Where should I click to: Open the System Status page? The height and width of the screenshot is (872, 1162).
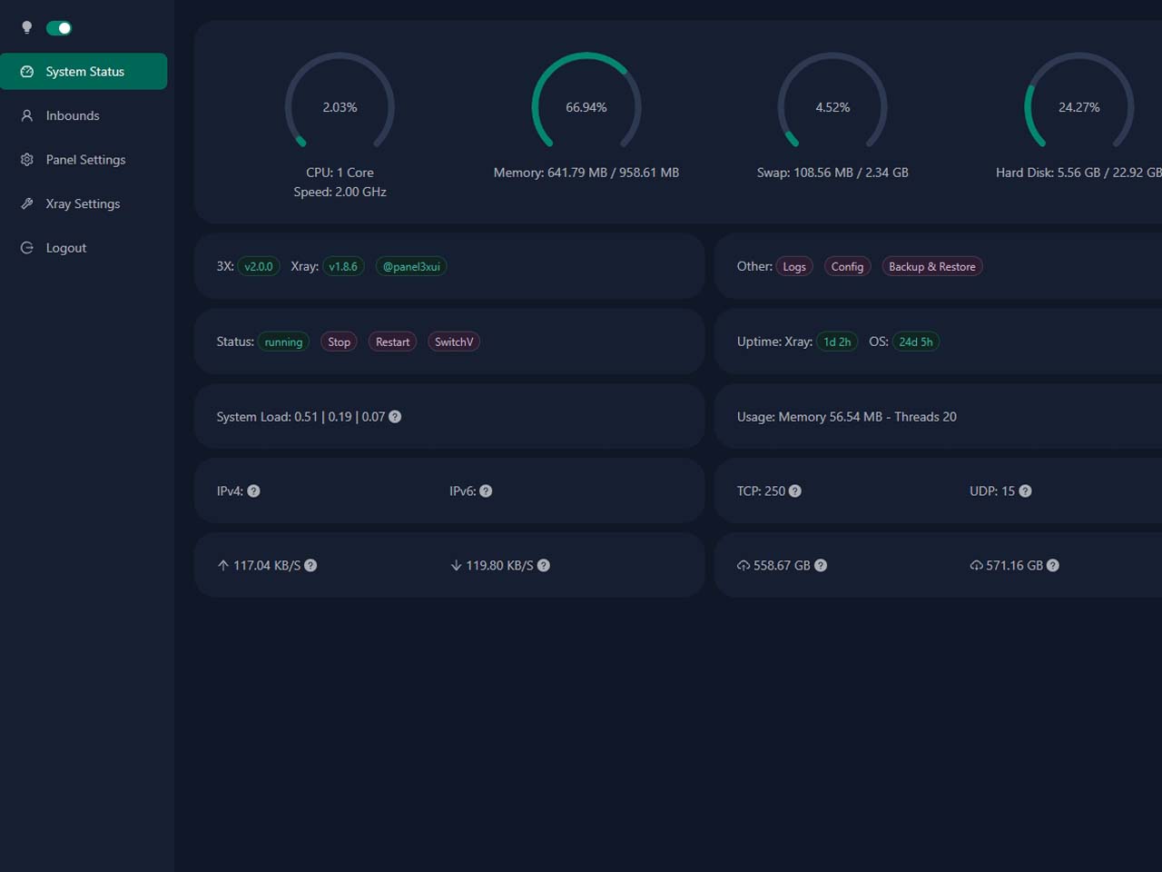(84, 72)
